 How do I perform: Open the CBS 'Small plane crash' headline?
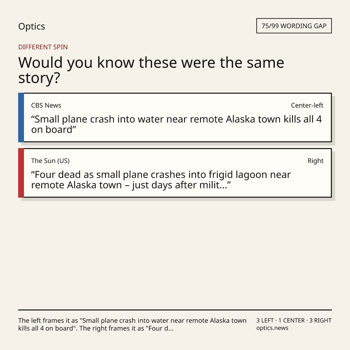(176, 124)
